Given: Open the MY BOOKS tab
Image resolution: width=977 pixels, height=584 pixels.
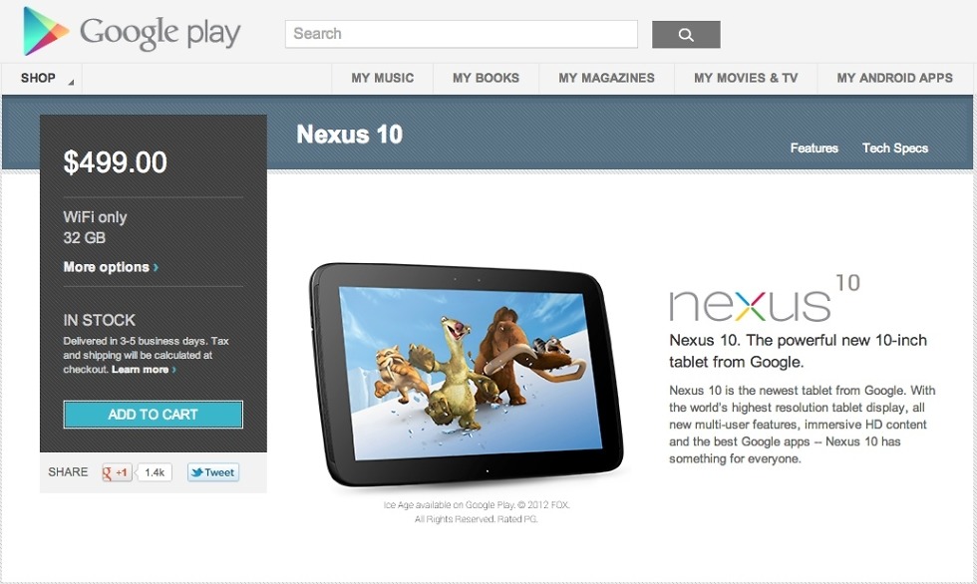Looking at the screenshot, I should tap(487, 79).
